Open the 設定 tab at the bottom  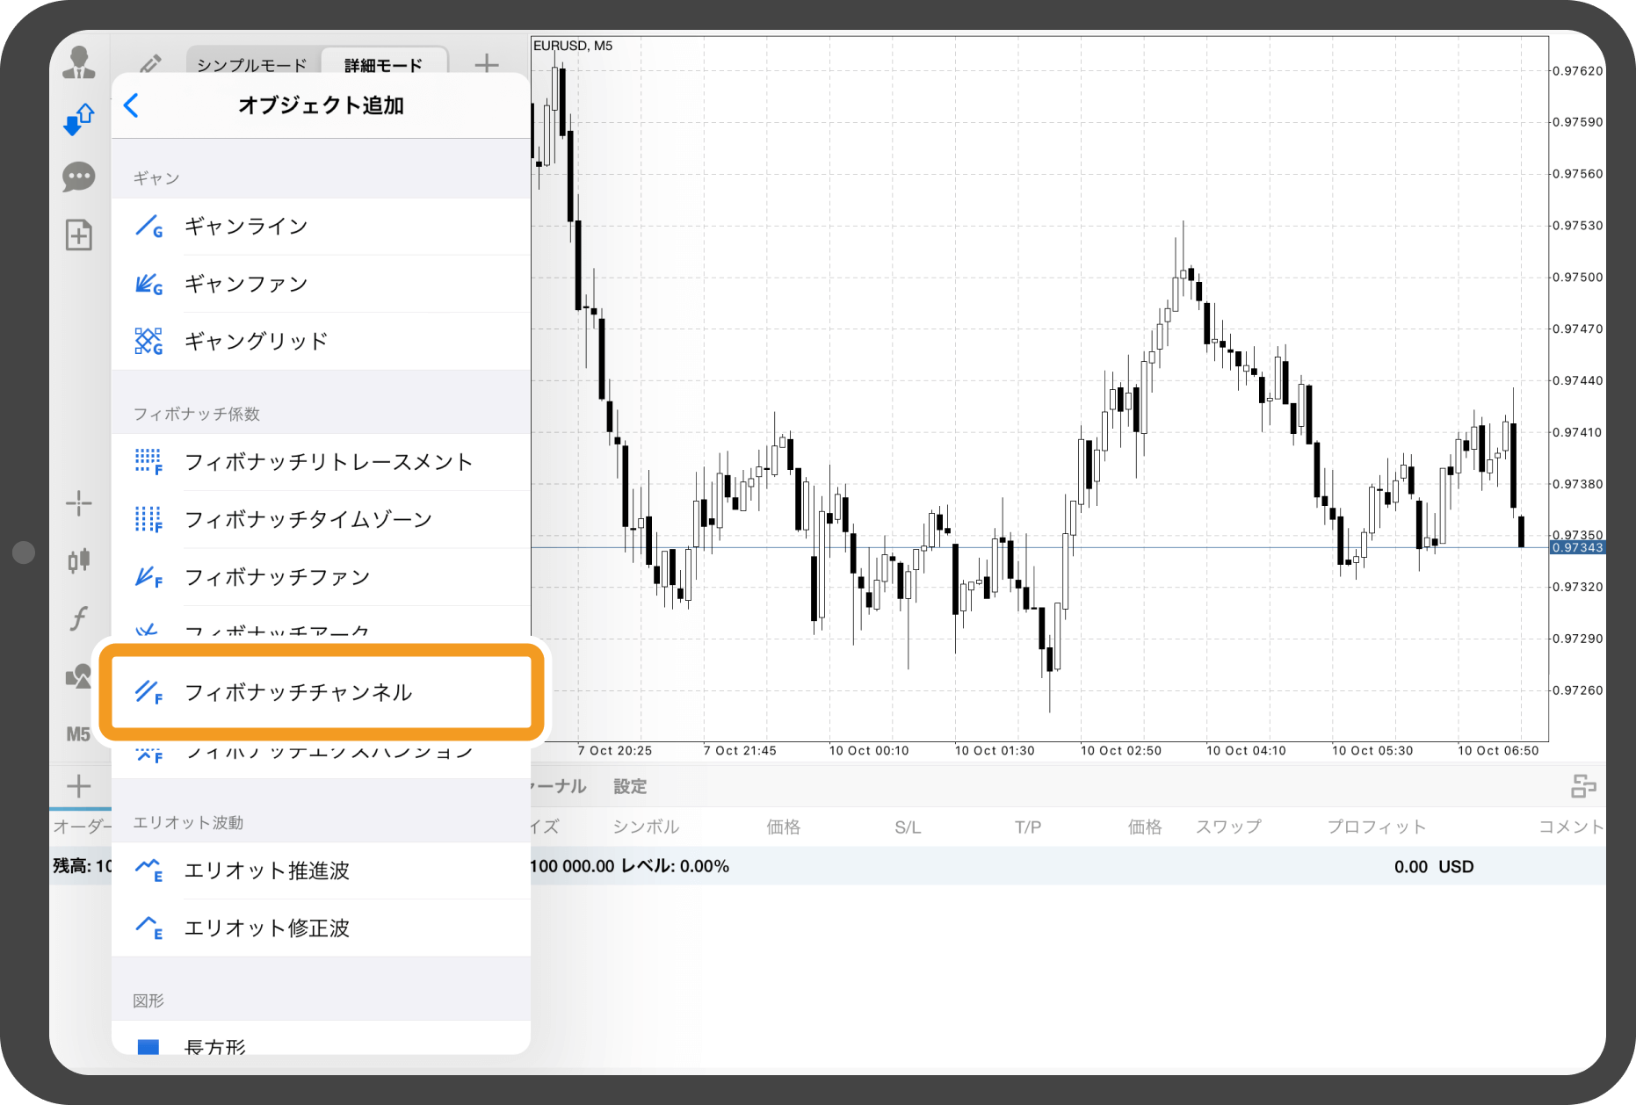(629, 786)
